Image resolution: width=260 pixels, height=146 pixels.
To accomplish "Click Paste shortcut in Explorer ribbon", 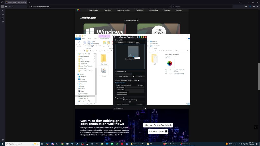I will (96, 46).
